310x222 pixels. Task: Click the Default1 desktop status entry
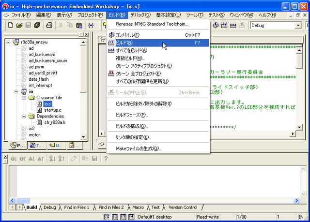click(166, 217)
